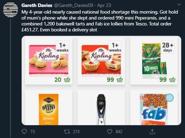This screenshot has height=138, width=185.
Task: Like the tweet with heart icon
Action: coord(109,131)
